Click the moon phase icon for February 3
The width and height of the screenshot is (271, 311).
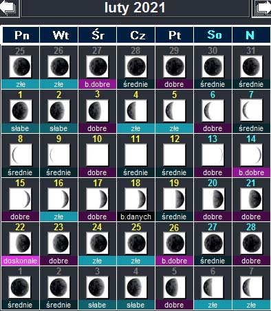click(x=98, y=111)
